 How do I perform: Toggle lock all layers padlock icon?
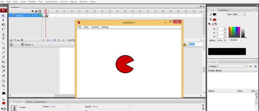[x=36, y=11]
